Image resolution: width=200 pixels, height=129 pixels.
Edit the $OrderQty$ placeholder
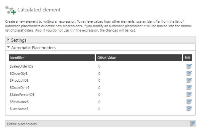click(189, 73)
